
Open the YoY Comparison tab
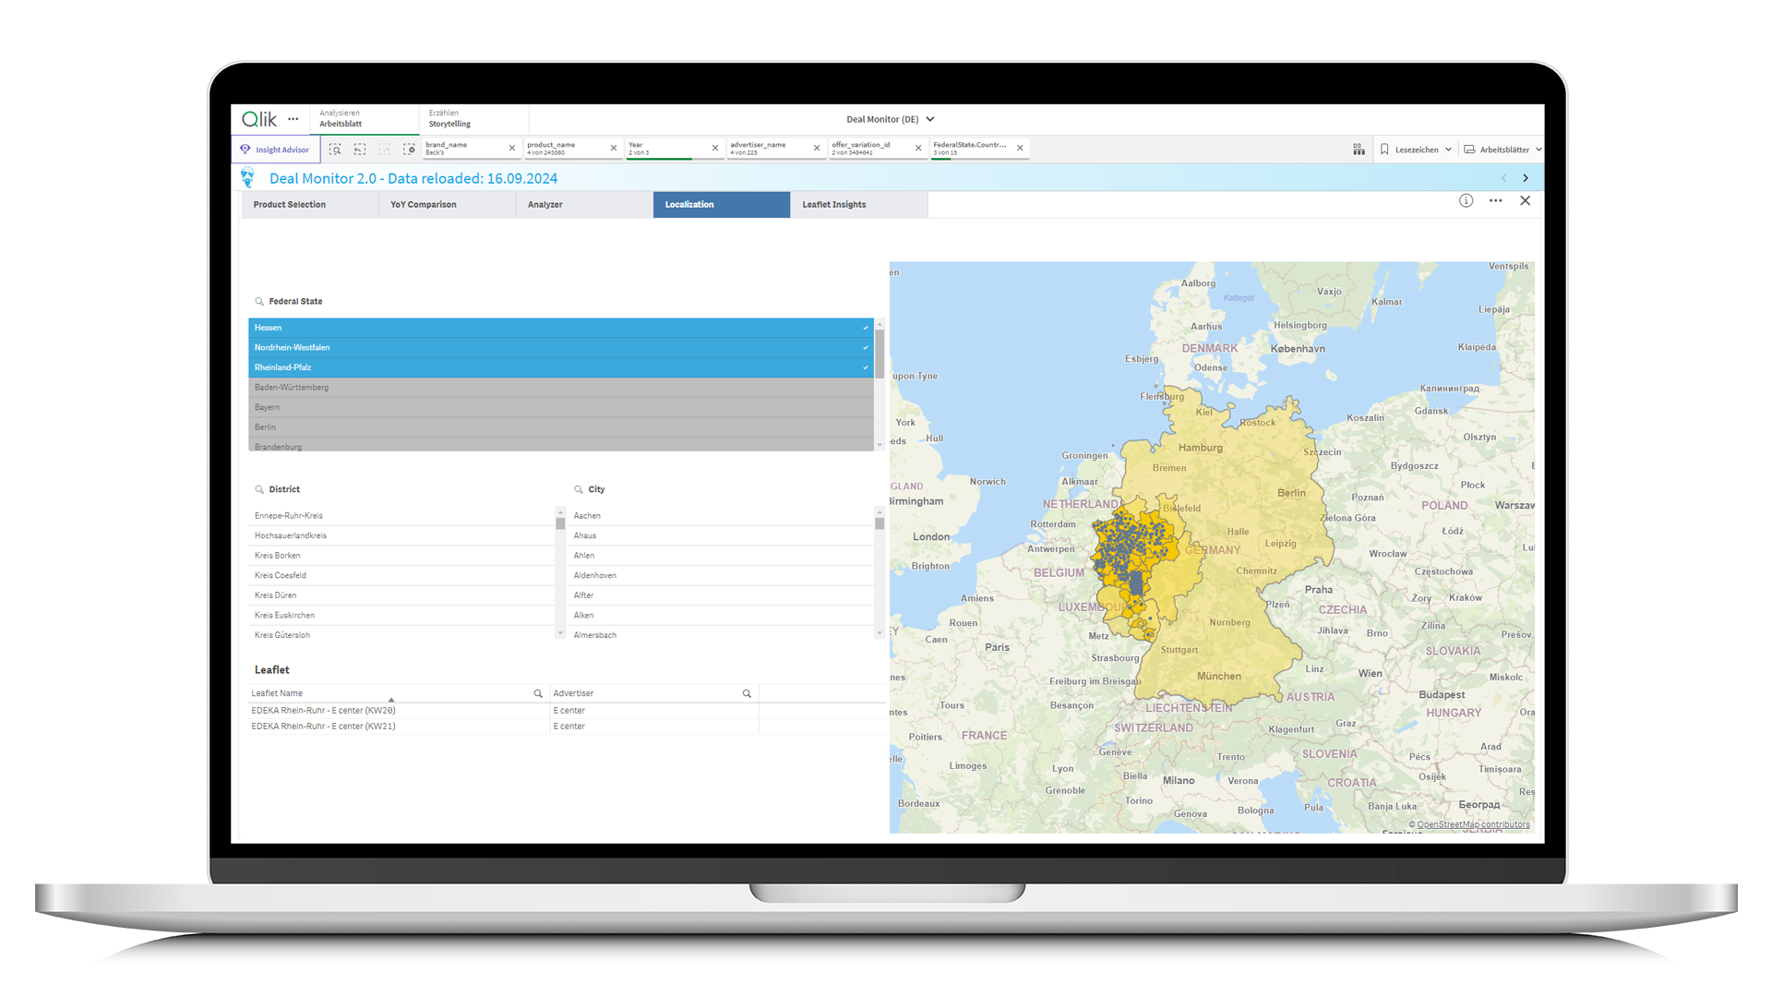[x=447, y=205]
